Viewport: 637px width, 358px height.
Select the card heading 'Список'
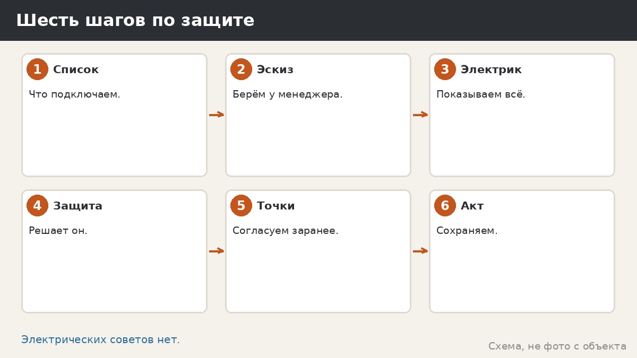76,69
